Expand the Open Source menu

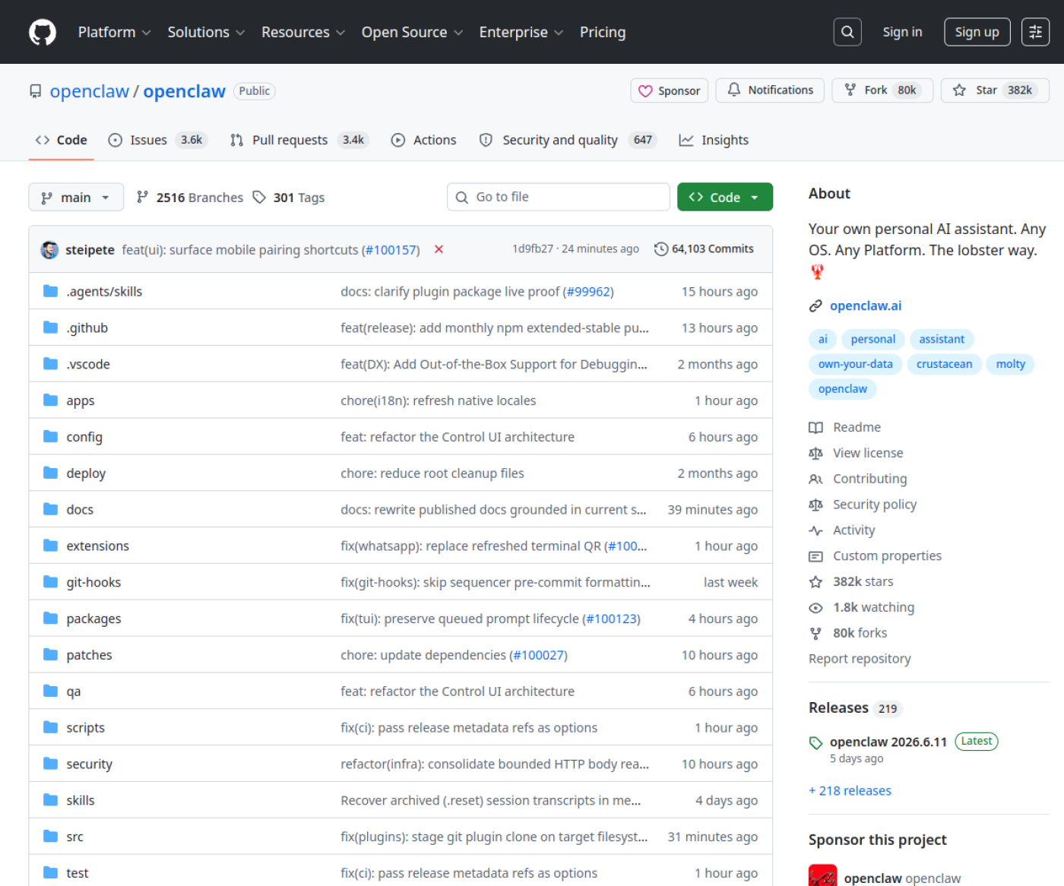(x=413, y=32)
